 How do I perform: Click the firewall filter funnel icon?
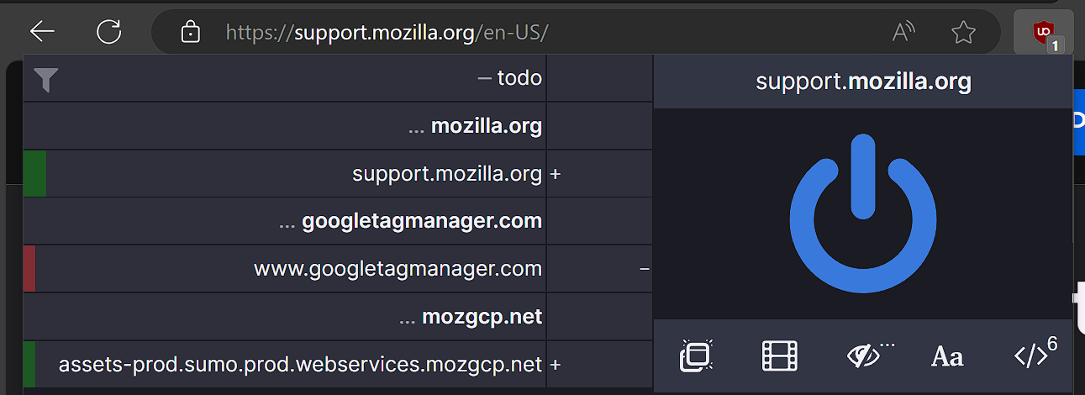(45, 80)
